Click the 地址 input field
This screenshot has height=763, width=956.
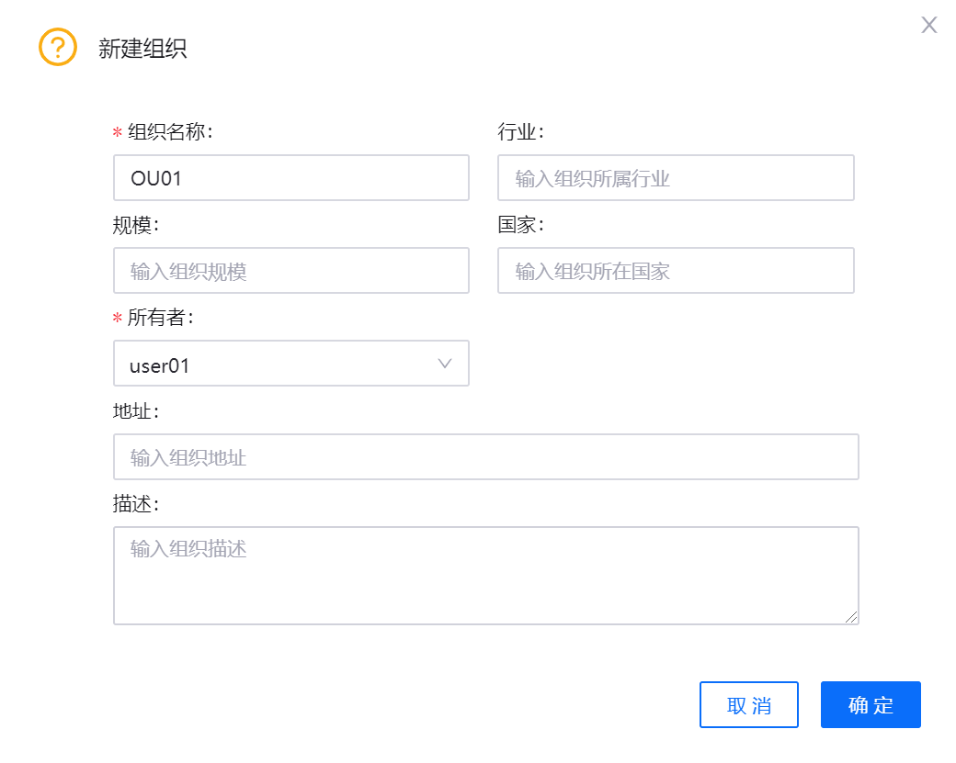coord(485,457)
